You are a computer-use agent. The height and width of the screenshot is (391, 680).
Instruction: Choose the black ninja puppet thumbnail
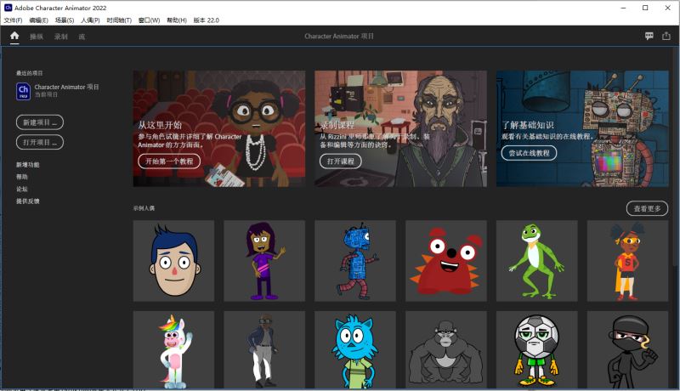627,349
